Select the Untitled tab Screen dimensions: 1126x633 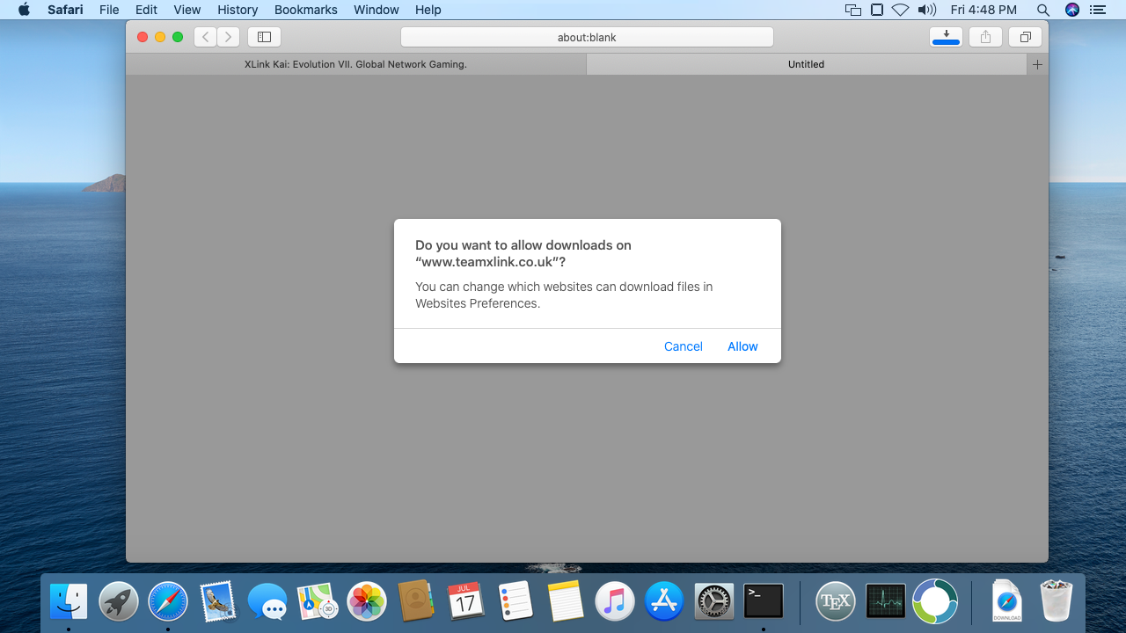(x=806, y=64)
